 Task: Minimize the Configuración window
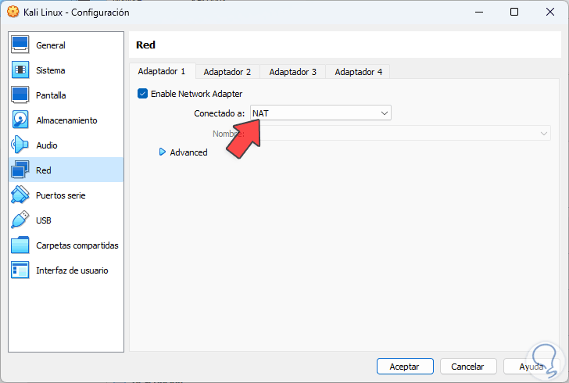[x=479, y=12]
